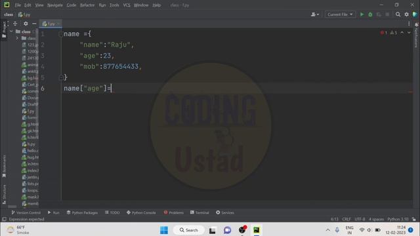Image resolution: width=420 pixels, height=236 pixels.
Task: Expand the nested class subfolder
Action: (18, 38)
